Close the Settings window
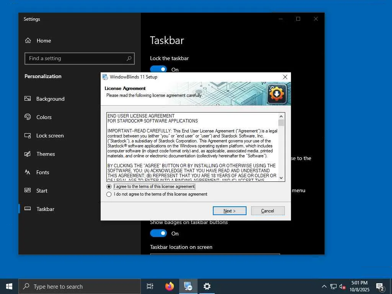This screenshot has width=392, height=294. tap(316, 19)
